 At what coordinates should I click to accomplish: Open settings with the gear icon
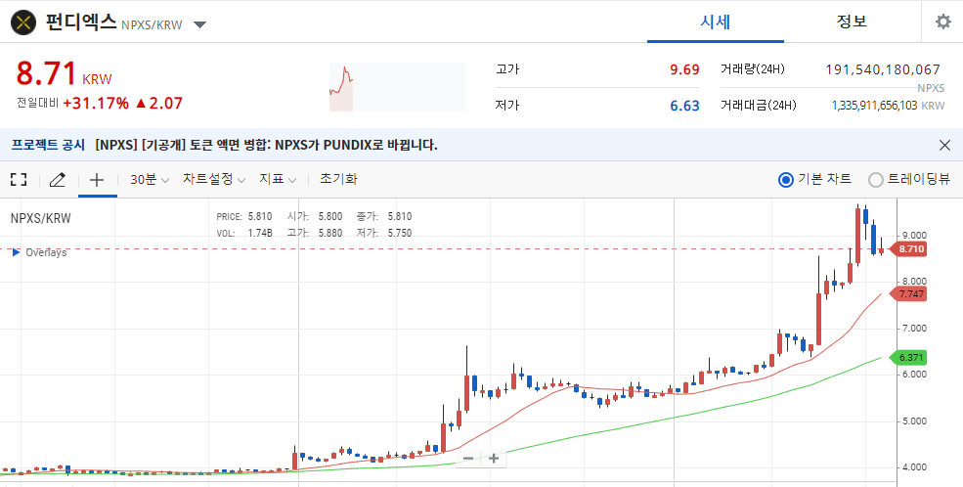click(x=942, y=22)
